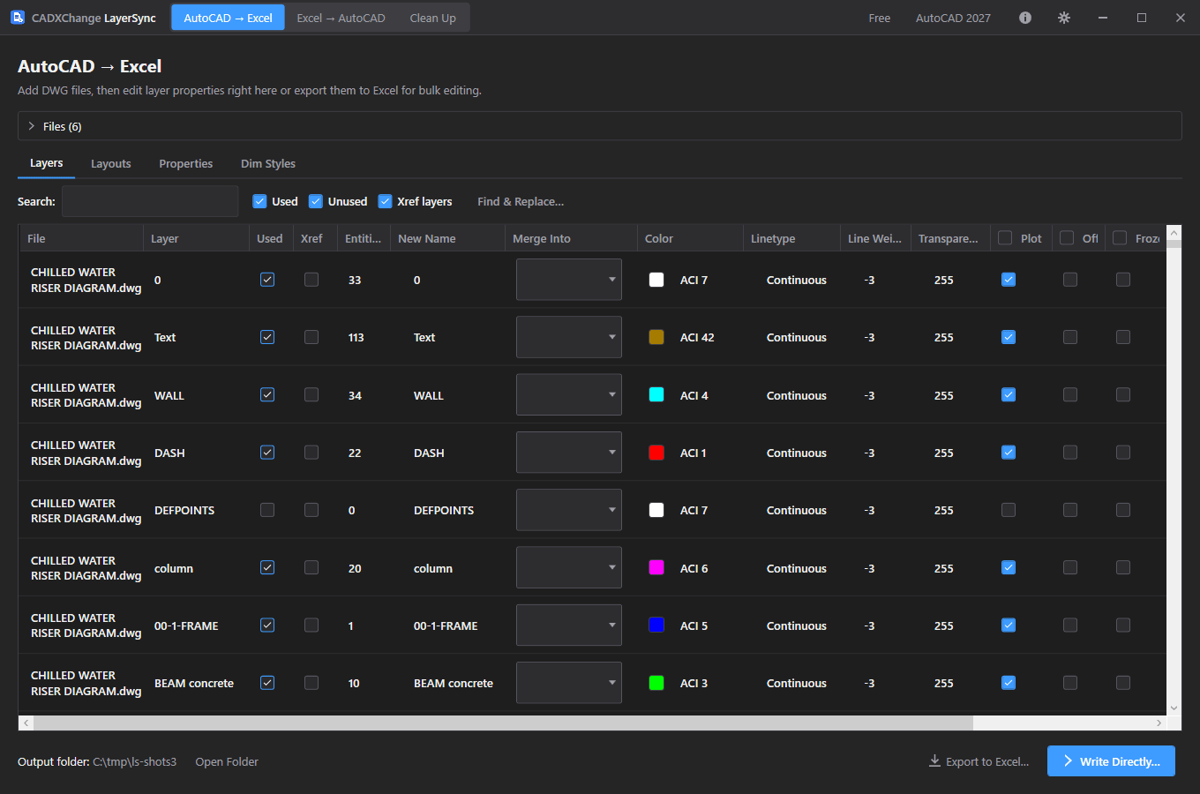The height and width of the screenshot is (794, 1200).
Task: Open the Clean Up mode tab
Action: pyautogui.click(x=433, y=18)
